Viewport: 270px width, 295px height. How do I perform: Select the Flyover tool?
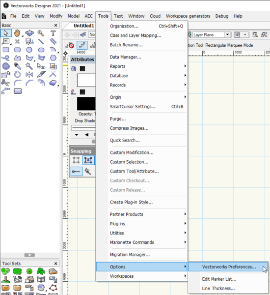pos(29,33)
